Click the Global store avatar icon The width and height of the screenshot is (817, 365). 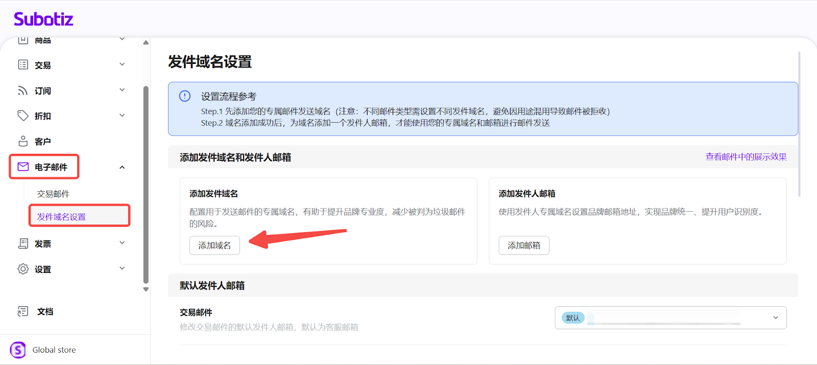click(18, 350)
